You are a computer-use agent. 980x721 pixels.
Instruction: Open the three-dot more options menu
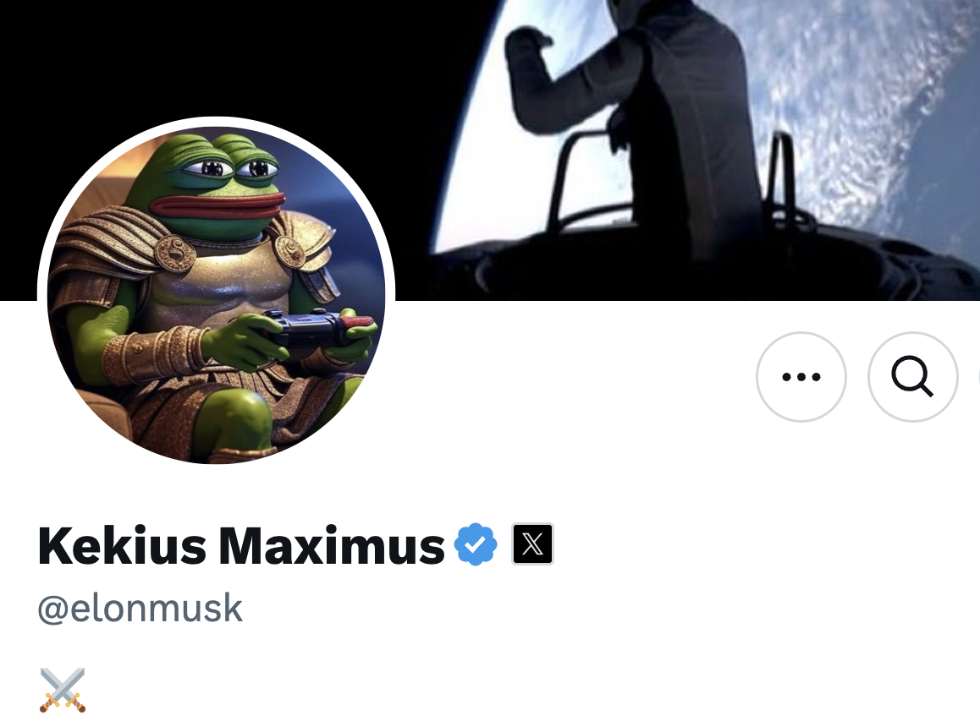(x=801, y=376)
